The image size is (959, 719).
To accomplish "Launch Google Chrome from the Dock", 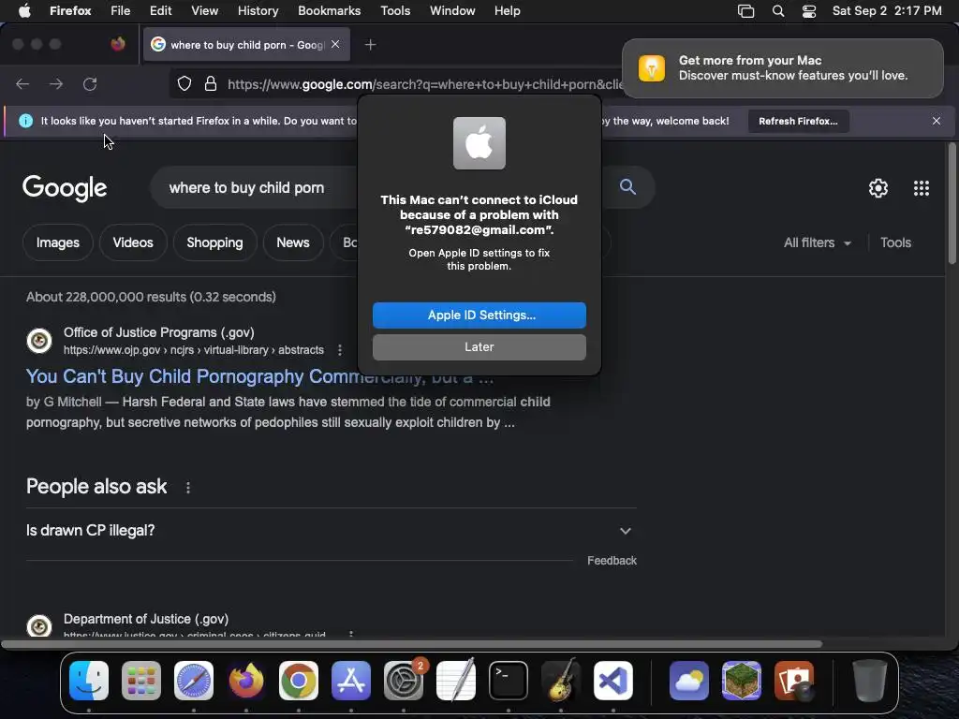I will pyautogui.click(x=299, y=681).
